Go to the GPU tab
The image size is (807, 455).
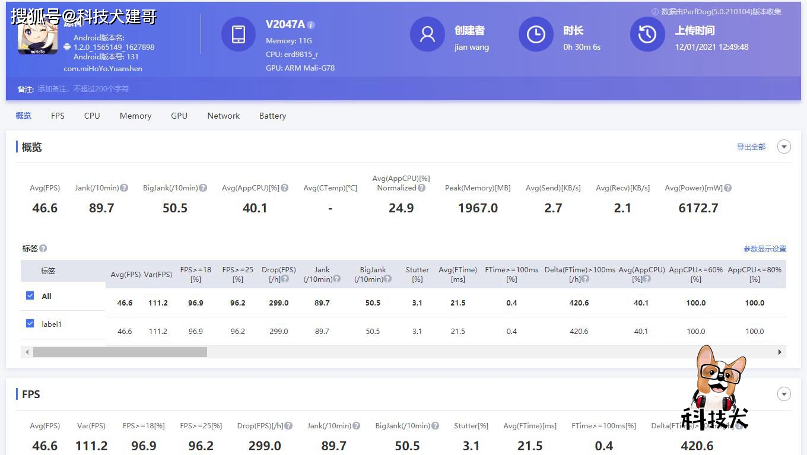(179, 116)
